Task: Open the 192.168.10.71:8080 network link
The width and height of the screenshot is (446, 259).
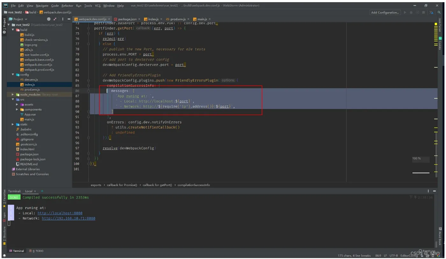Action: (68, 218)
